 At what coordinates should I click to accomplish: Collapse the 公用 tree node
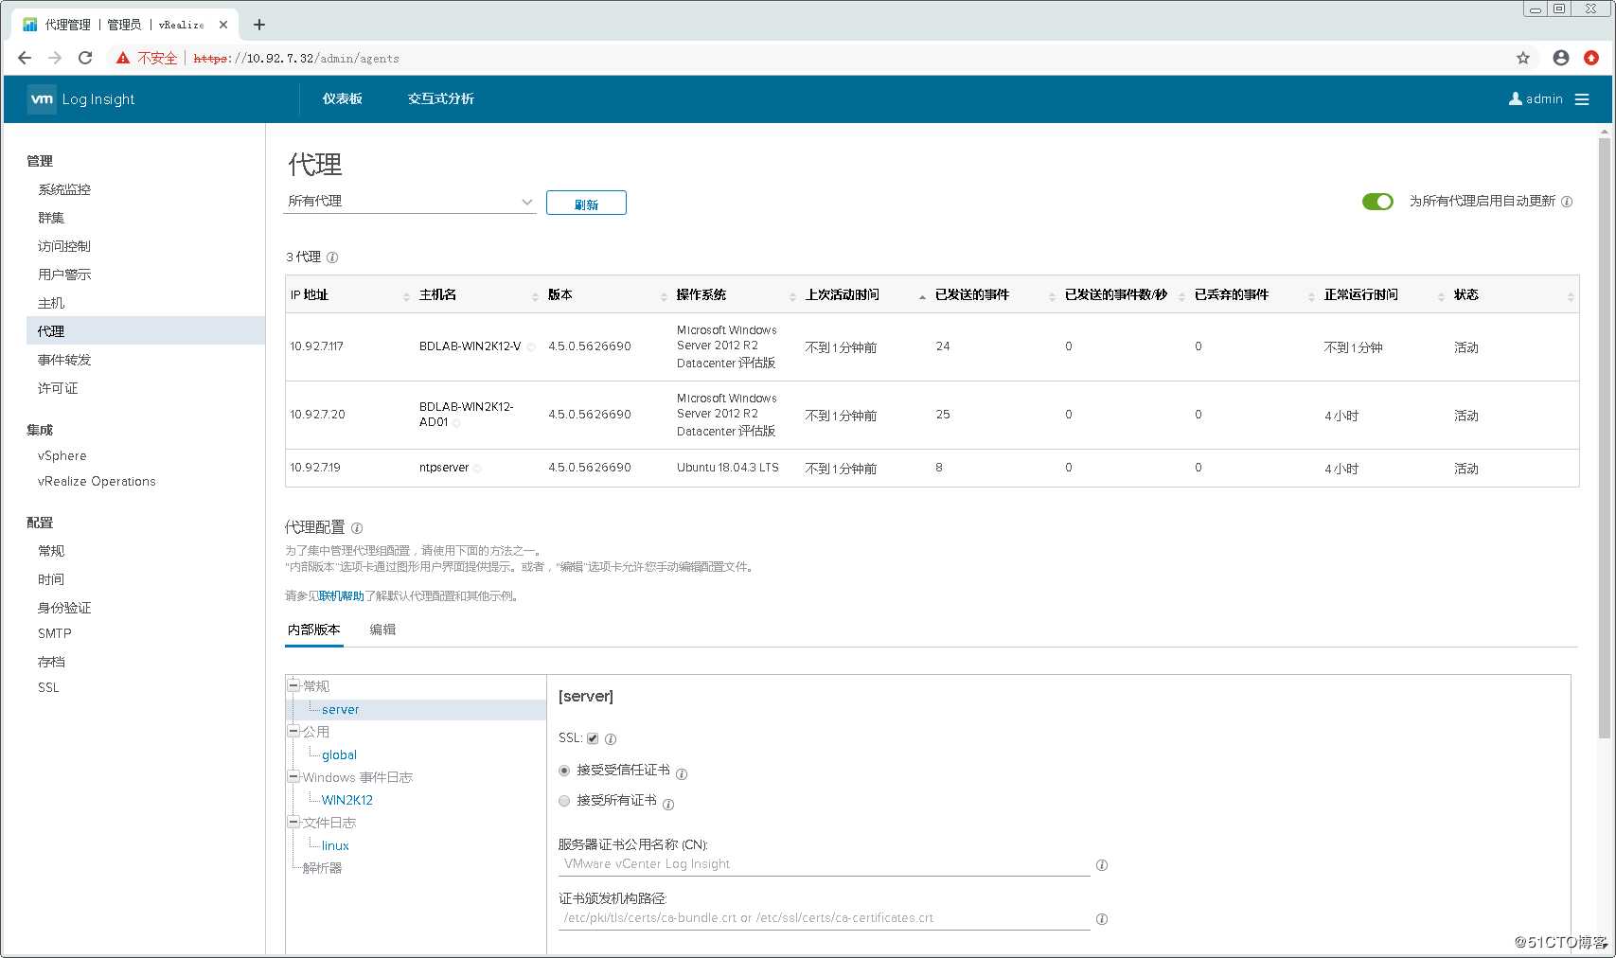[x=293, y=731]
